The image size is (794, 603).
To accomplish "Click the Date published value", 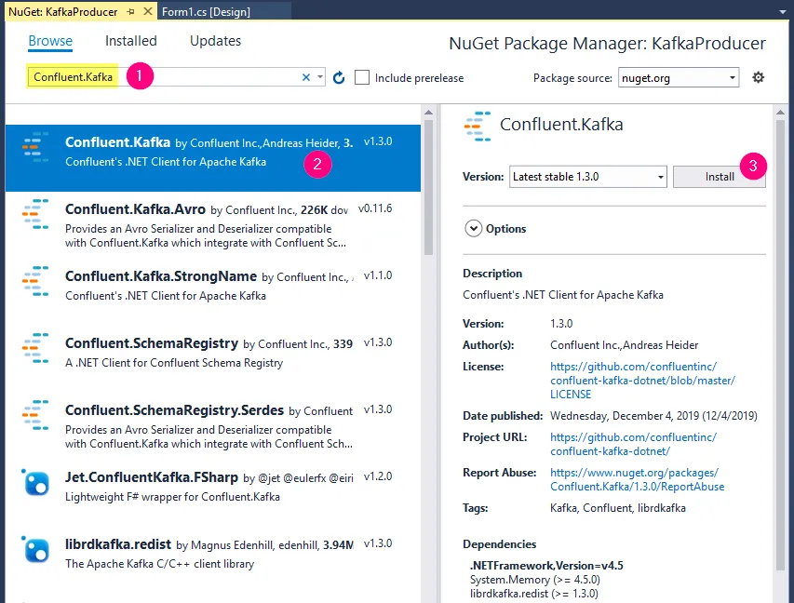I will (x=653, y=416).
